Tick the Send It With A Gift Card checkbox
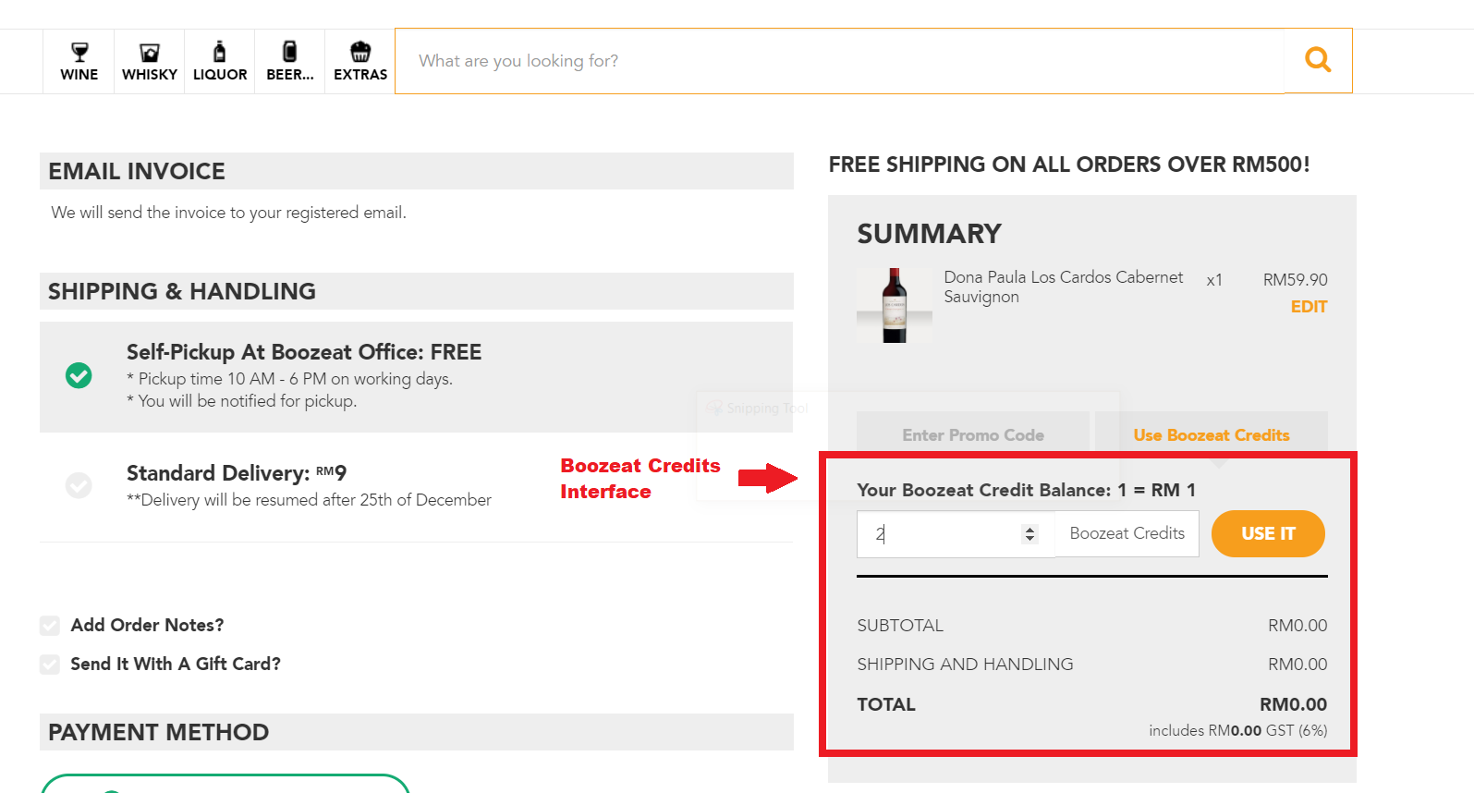 [50, 665]
